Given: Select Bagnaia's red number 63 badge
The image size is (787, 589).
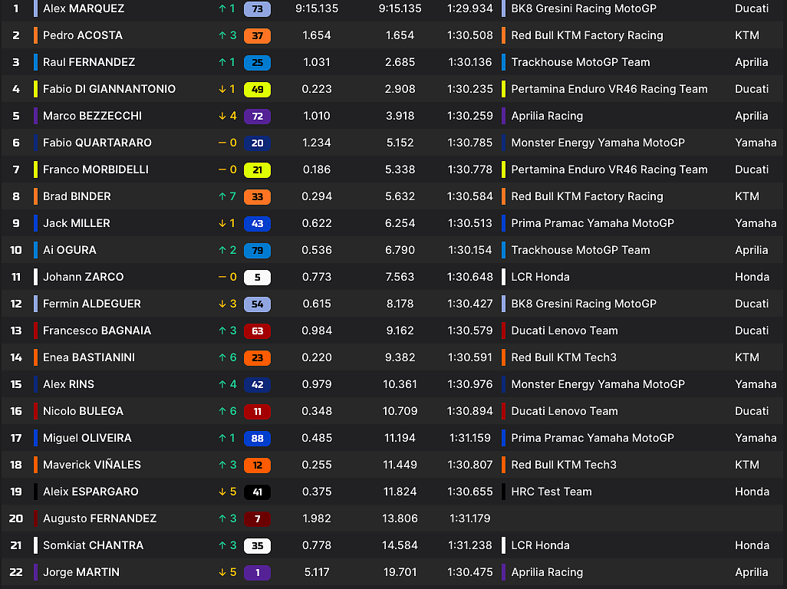Looking at the screenshot, I should [x=257, y=331].
